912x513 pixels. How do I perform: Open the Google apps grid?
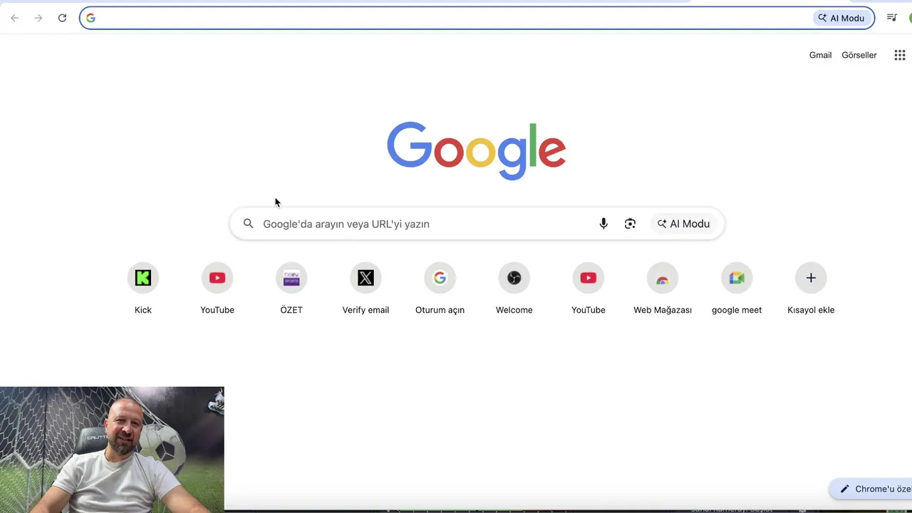899,55
